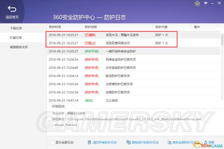Click 防护 1 次 in the trojan row
The image size is (224, 149).
point(162,35)
